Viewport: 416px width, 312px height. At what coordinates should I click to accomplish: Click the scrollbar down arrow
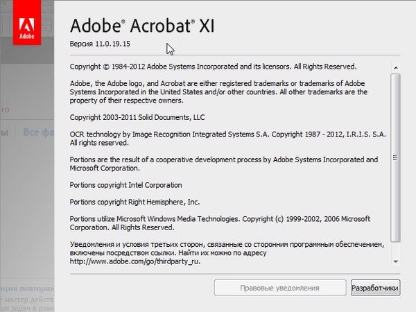(x=396, y=261)
